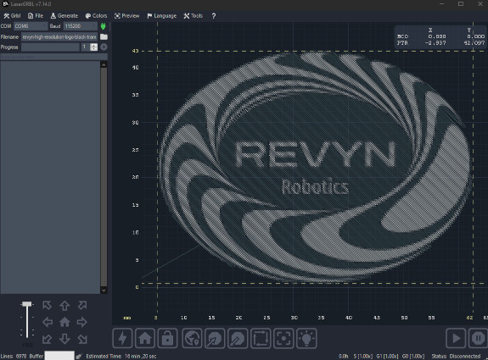Click the command input line above the log
The image size is (488, 360).
pos(53,57)
